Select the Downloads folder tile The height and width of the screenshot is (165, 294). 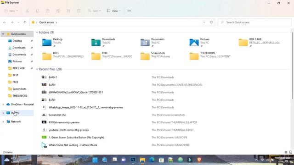(x=103, y=43)
